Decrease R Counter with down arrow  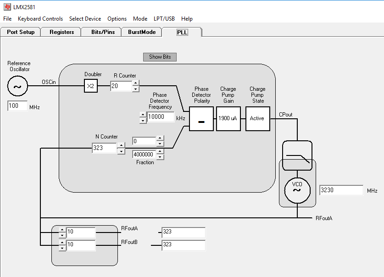pyautogui.click(x=136, y=89)
